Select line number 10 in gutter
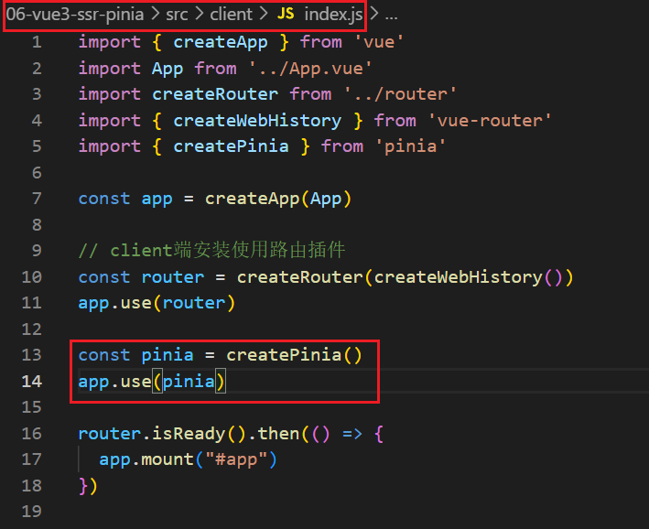649x529 pixels. pos(31,277)
